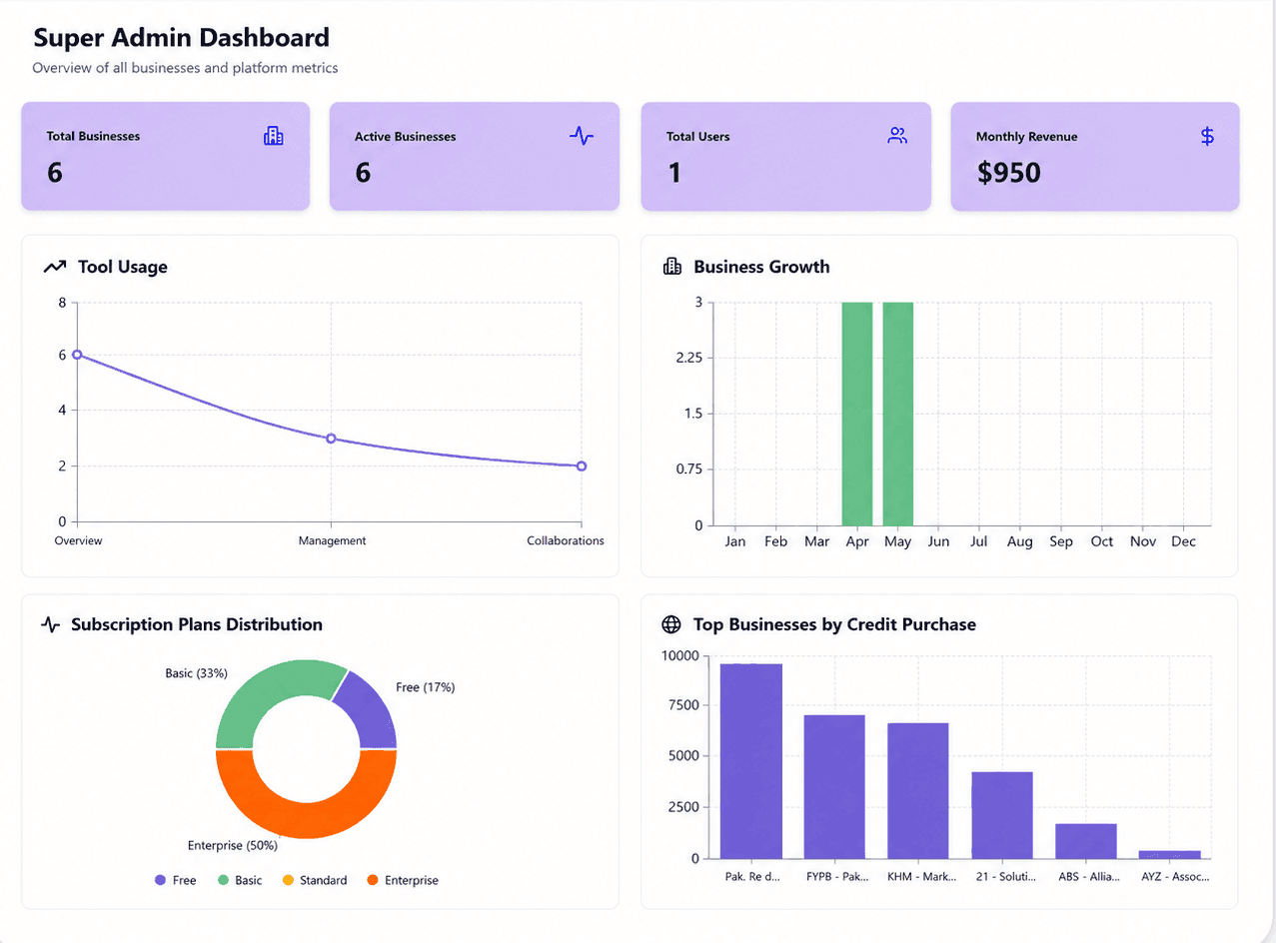Click the users icon on Total Users card
Screen dimensions: 1276x943
pyautogui.click(x=897, y=136)
